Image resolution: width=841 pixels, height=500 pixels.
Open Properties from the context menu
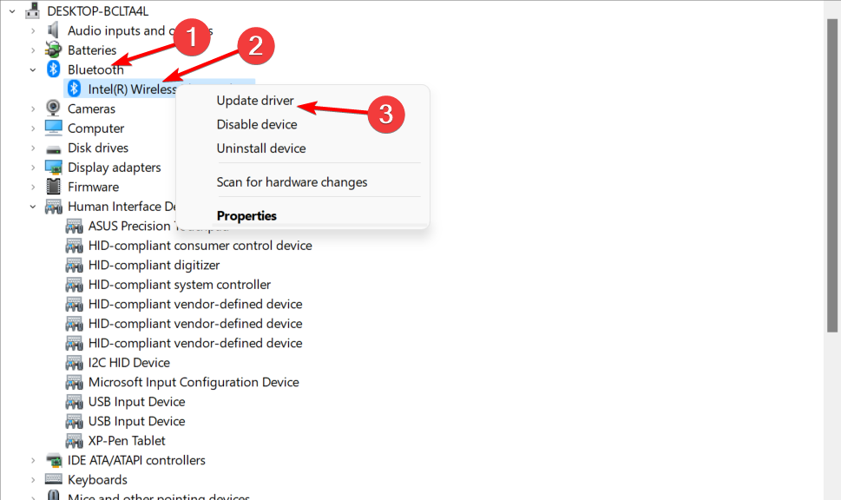pos(246,215)
